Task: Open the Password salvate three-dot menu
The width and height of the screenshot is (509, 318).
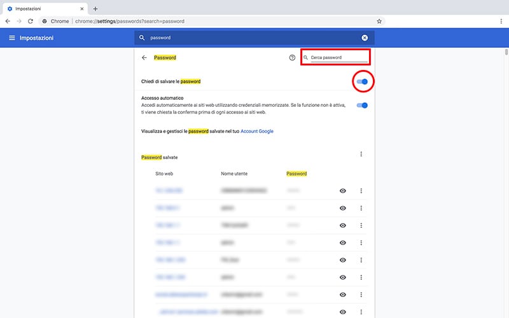Action: [x=361, y=155]
